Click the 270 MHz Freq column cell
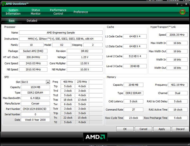The height and width of the screenshot is (146, 190). tap(82, 82)
